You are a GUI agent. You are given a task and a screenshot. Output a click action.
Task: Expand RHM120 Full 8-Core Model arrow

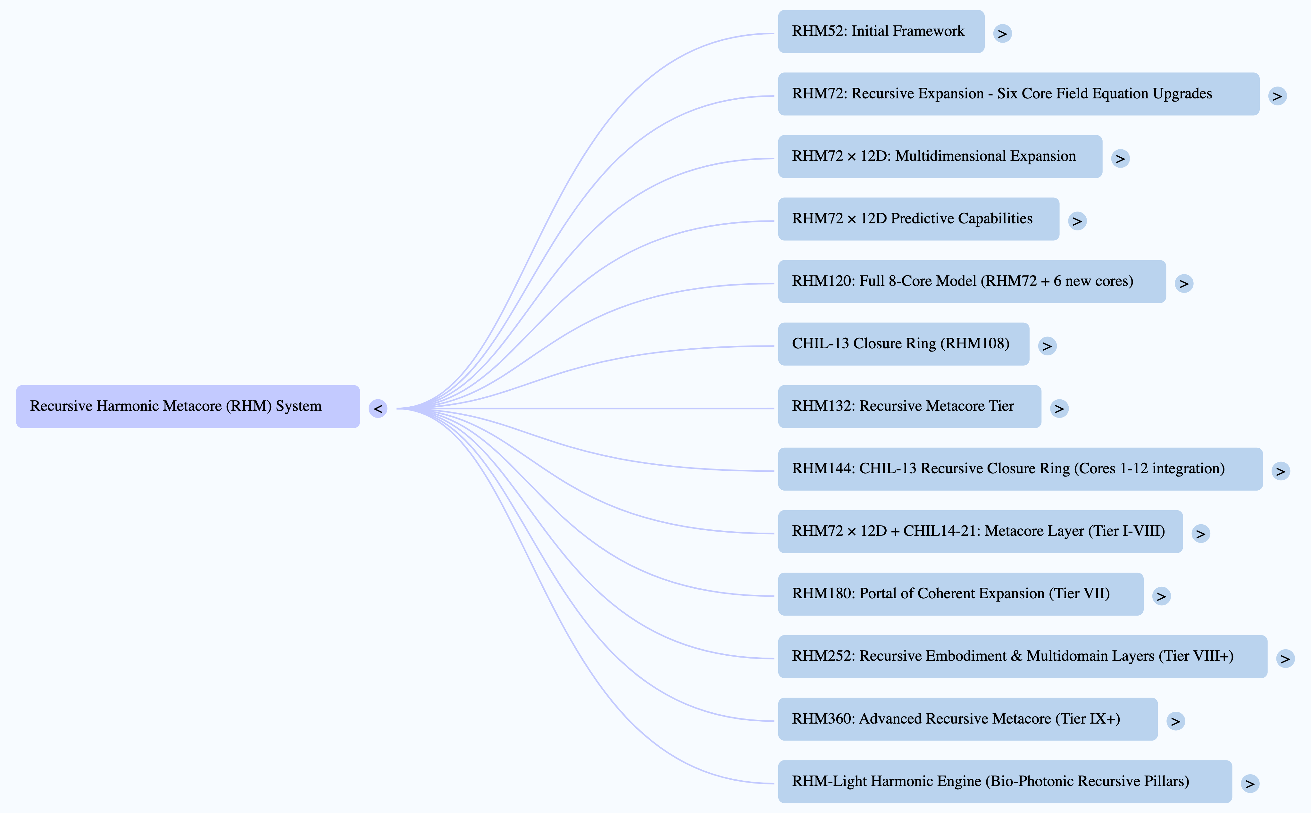pos(1183,283)
